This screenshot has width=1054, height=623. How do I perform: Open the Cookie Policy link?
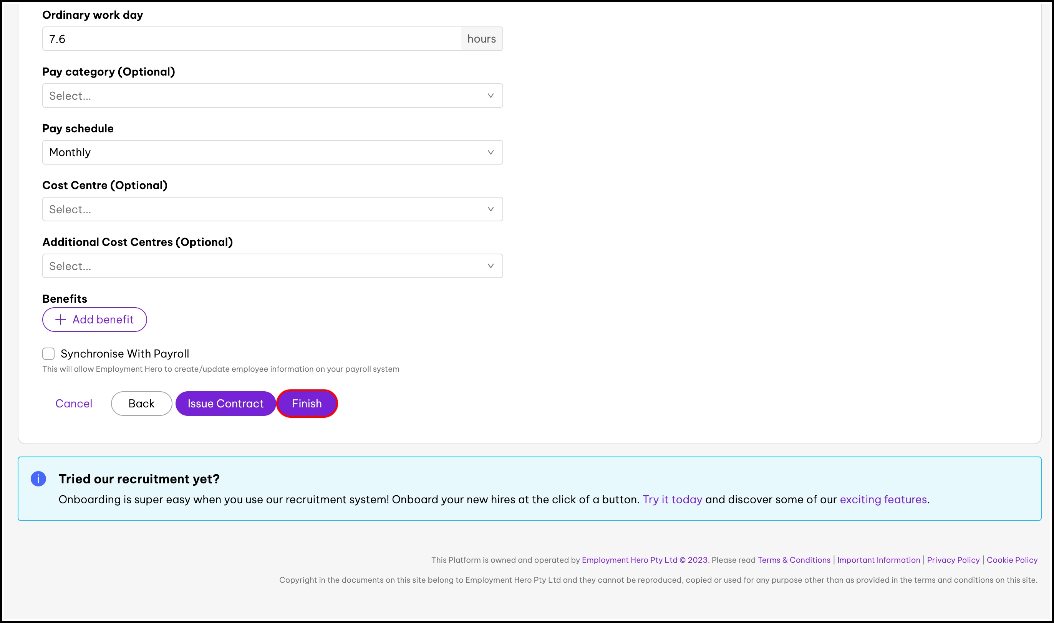[1012, 560]
